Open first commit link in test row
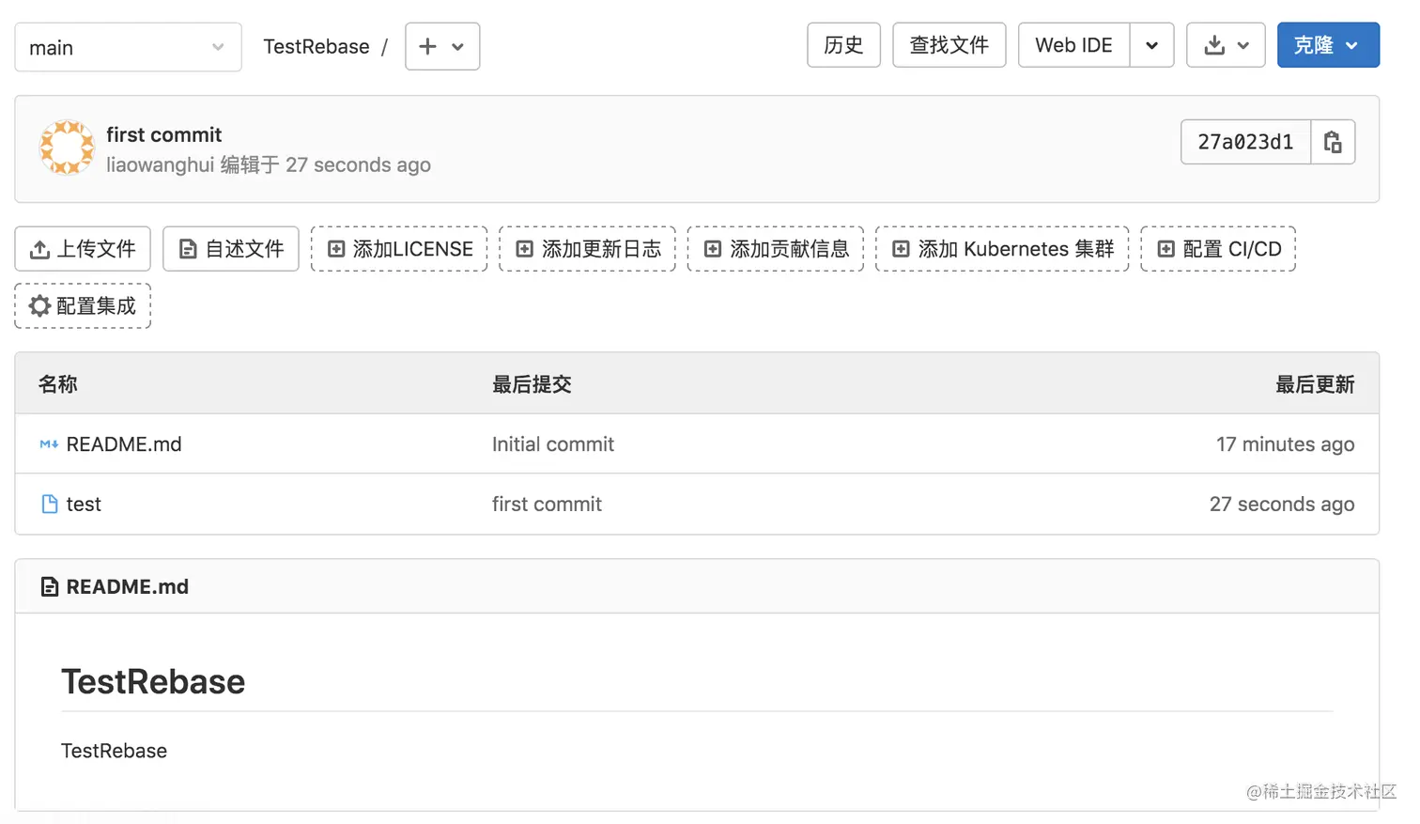 pos(547,505)
